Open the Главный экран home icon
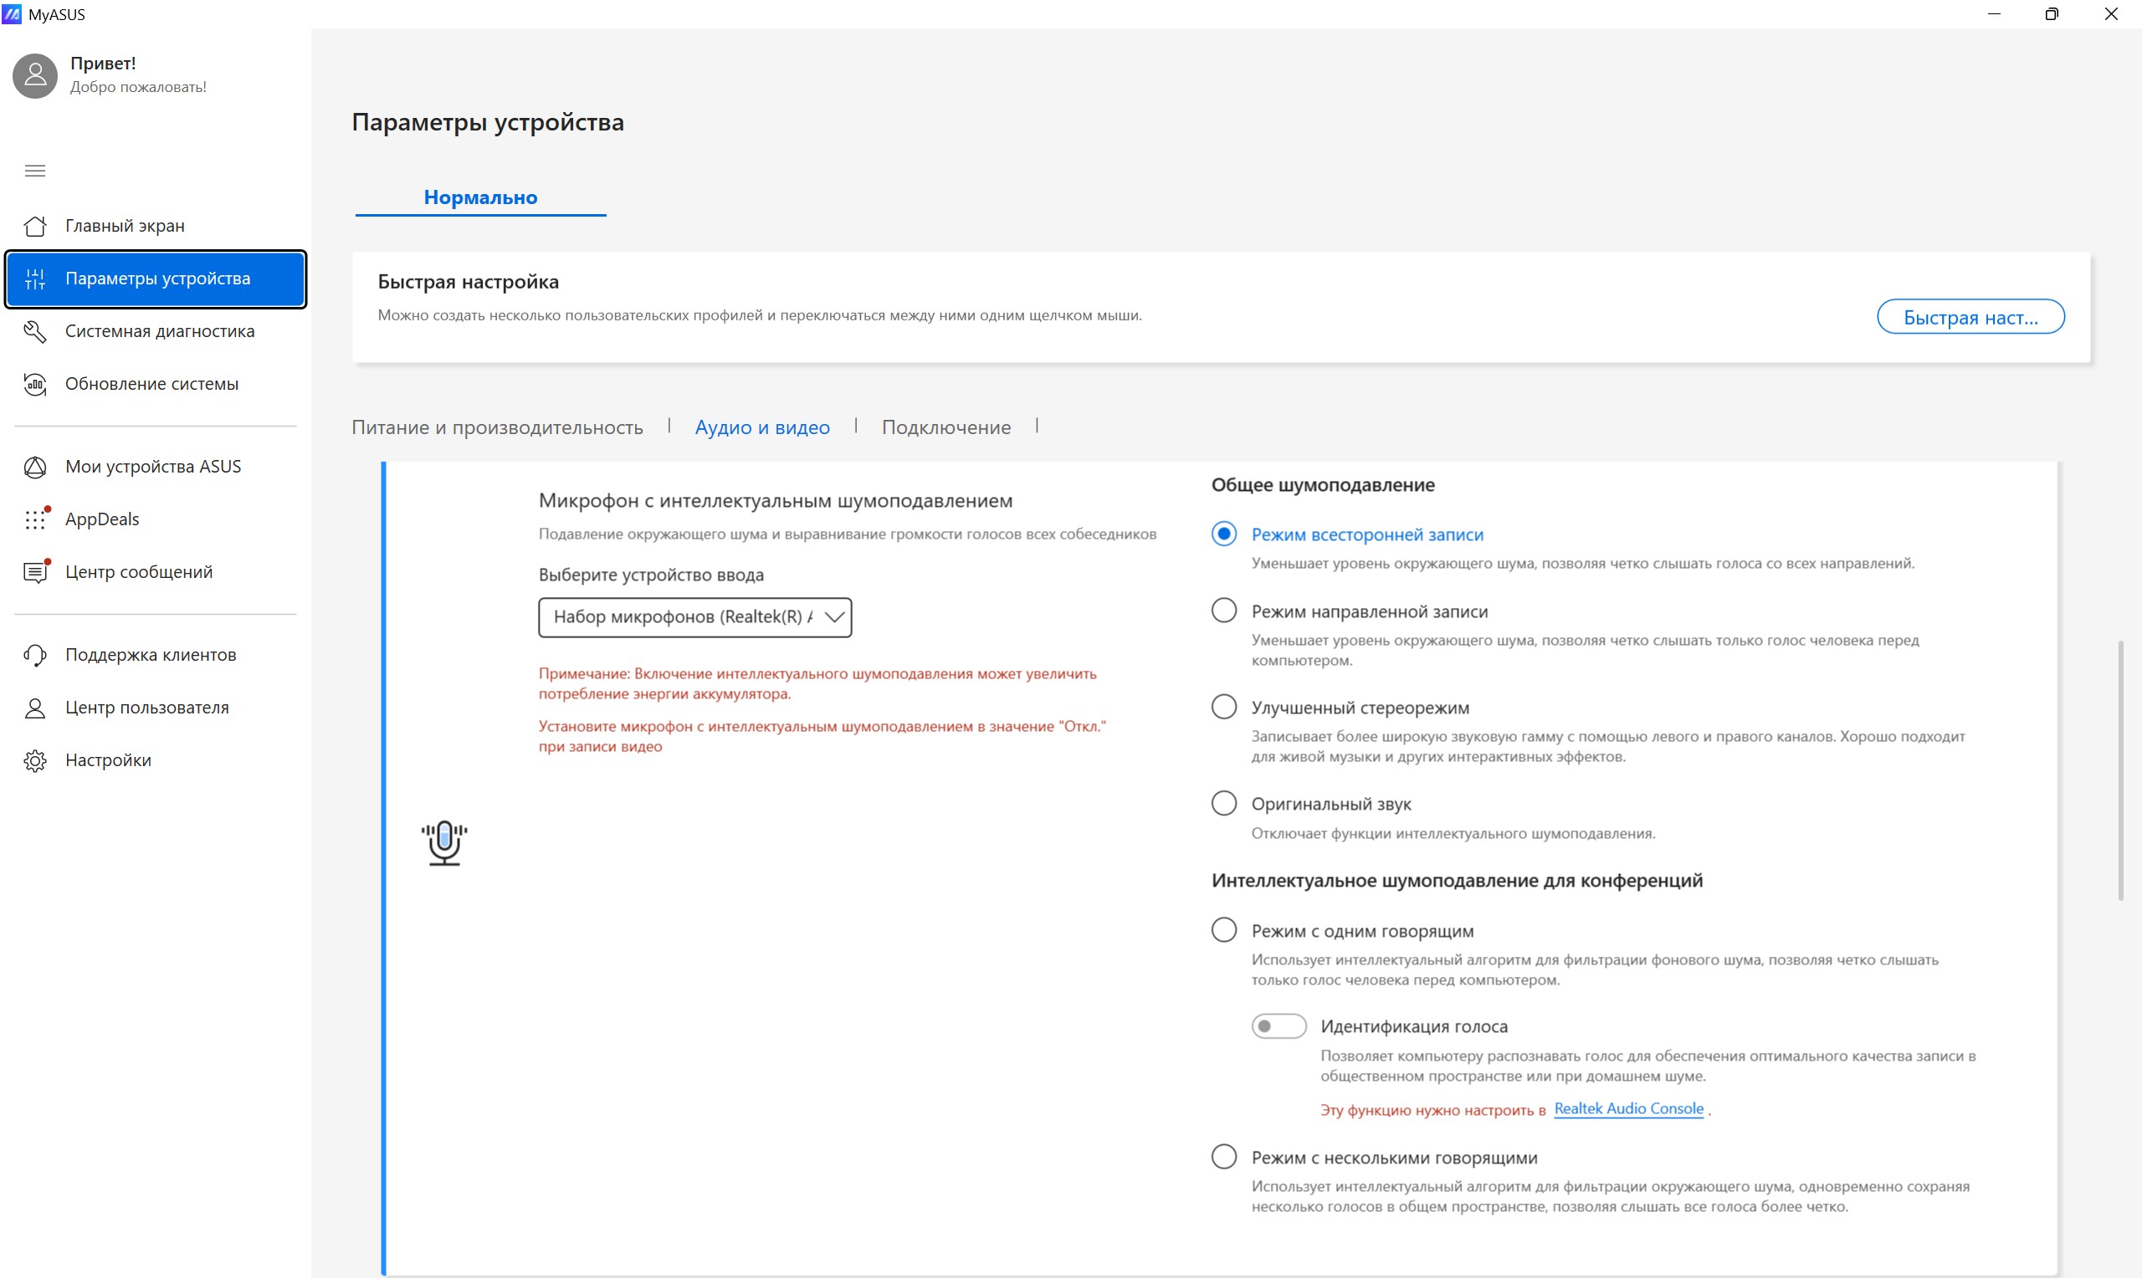The height and width of the screenshot is (1278, 2142). pyautogui.click(x=35, y=226)
